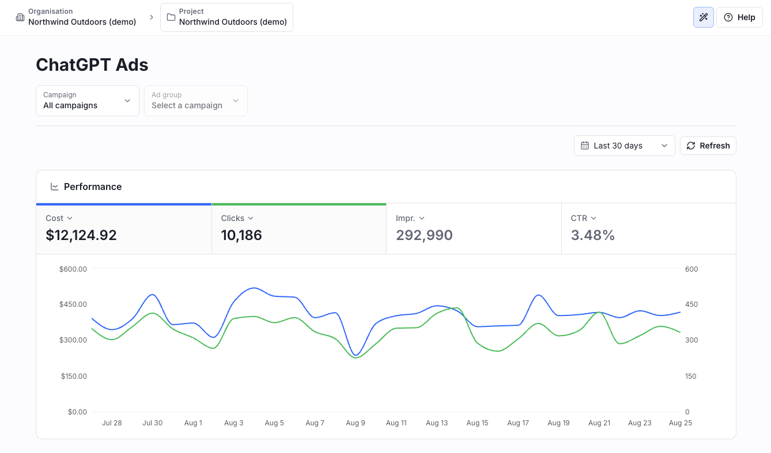The height and width of the screenshot is (453, 771).
Task: Click the Aug 25 x-axis label
Action: tap(681, 423)
